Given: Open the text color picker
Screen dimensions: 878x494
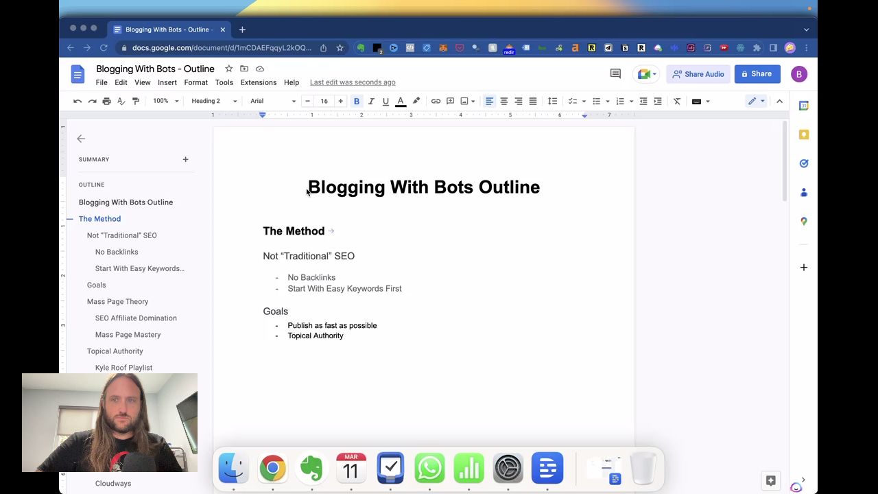Looking at the screenshot, I should [x=401, y=102].
